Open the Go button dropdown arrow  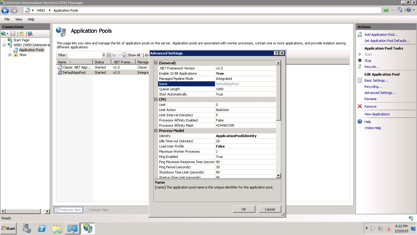pos(120,55)
